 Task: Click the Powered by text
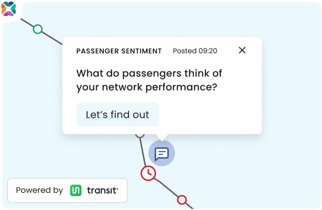coord(39,190)
